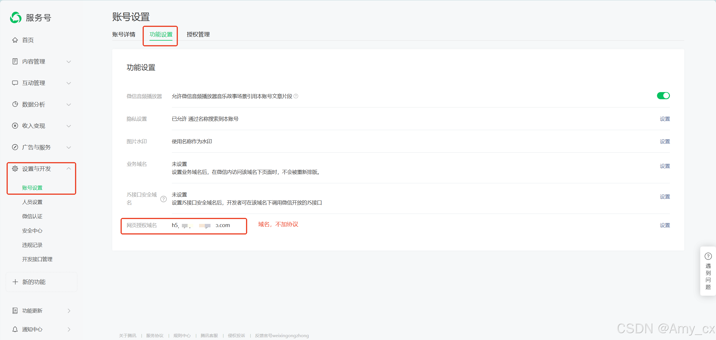
Task: Open 账号设置 in the sidebar
Action: [x=32, y=188]
